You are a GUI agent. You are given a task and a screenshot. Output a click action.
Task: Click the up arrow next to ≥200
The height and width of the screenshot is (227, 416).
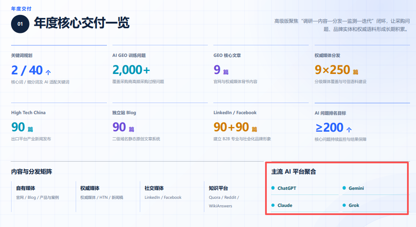coord(349,130)
